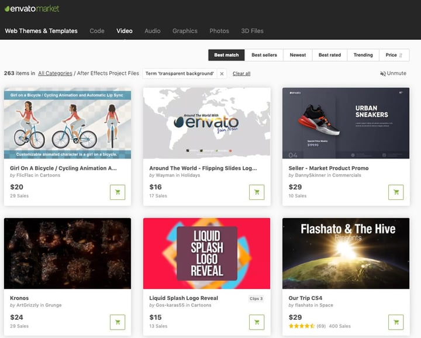Sort by Best sellers
Viewport: 421px width, 338px height.
[x=264, y=55]
